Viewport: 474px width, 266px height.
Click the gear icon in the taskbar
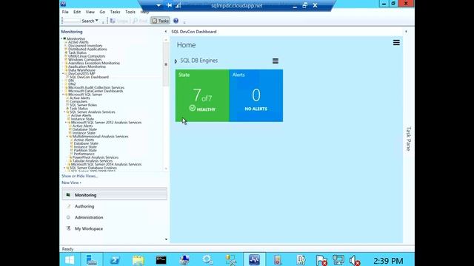click(x=207, y=259)
